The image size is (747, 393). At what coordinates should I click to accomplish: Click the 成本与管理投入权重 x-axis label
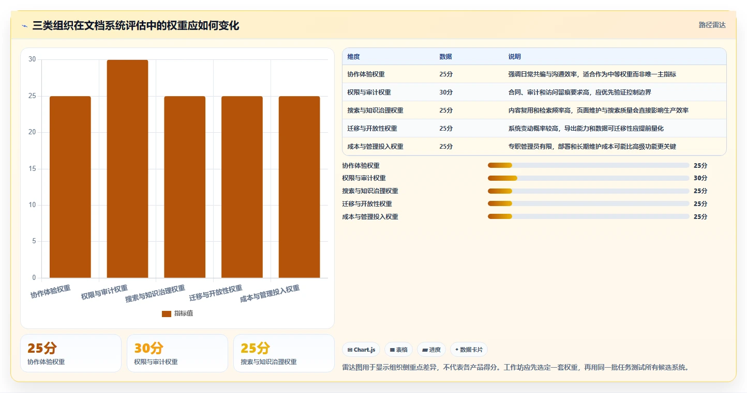pos(270,294)
